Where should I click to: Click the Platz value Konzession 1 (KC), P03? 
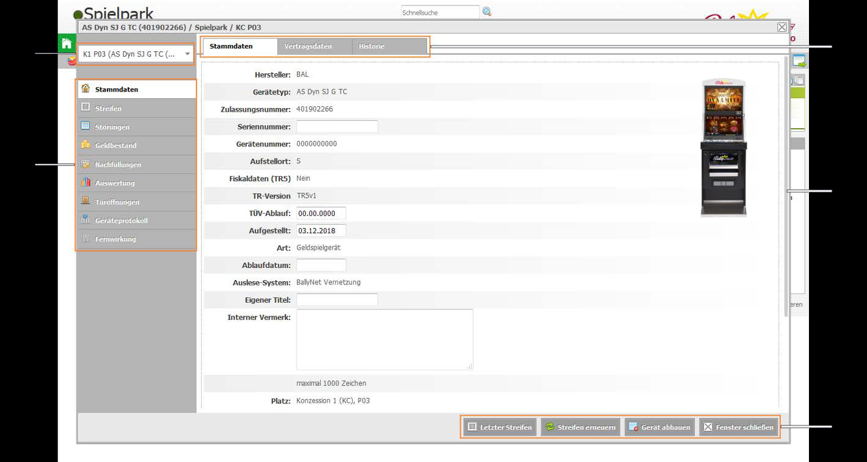point(333,401)
